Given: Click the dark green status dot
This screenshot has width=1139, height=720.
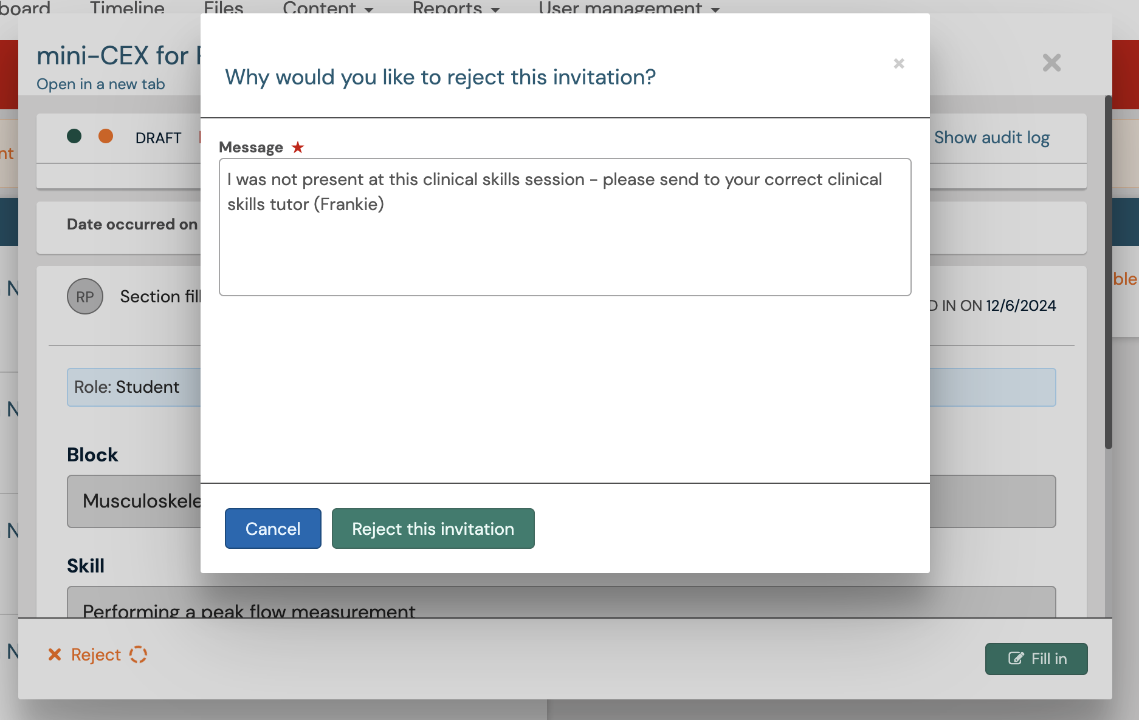Looking at the screenshot, I should (74, 136).
